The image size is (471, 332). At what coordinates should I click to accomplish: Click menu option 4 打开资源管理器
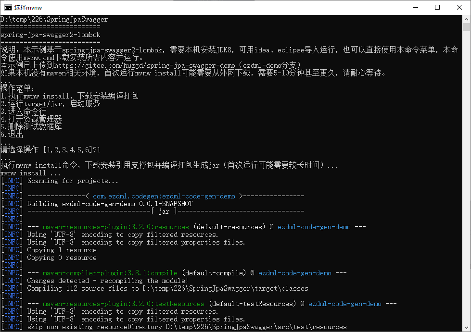(31, 119)
